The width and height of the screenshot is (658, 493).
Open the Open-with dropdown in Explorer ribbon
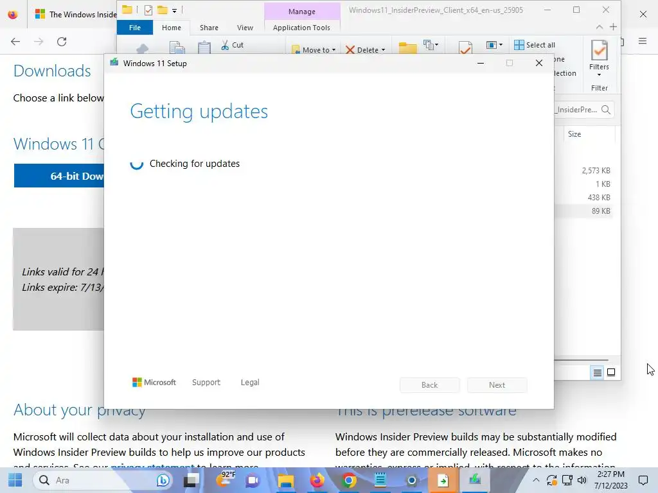pos(494,45)
